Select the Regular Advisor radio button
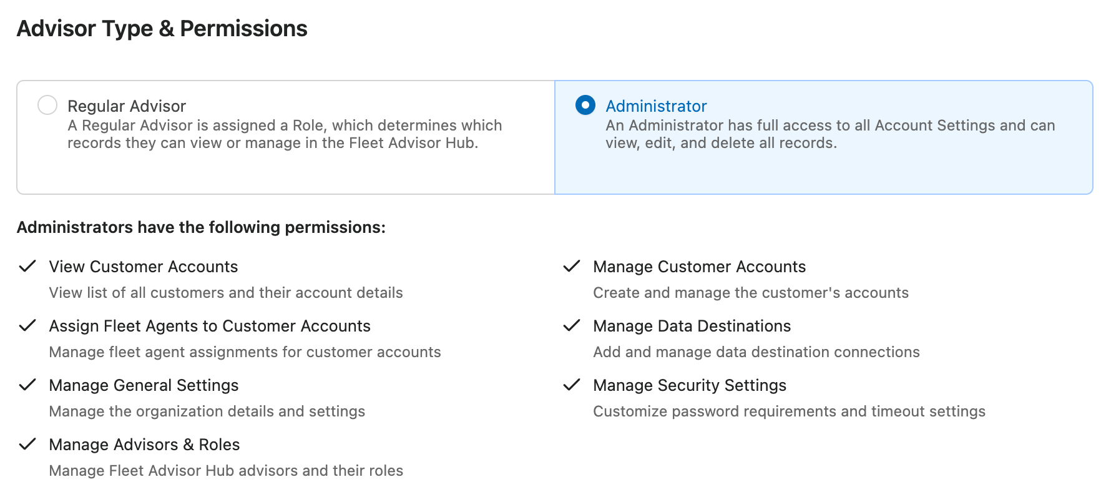This screenshot has height=497, width=1111. (47, 105)
